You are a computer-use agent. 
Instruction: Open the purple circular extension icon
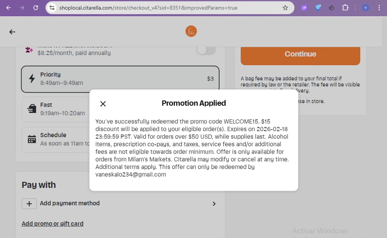click(x=304, y=8)
